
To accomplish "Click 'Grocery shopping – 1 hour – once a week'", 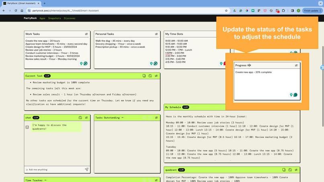I will (x=118, y=44).
